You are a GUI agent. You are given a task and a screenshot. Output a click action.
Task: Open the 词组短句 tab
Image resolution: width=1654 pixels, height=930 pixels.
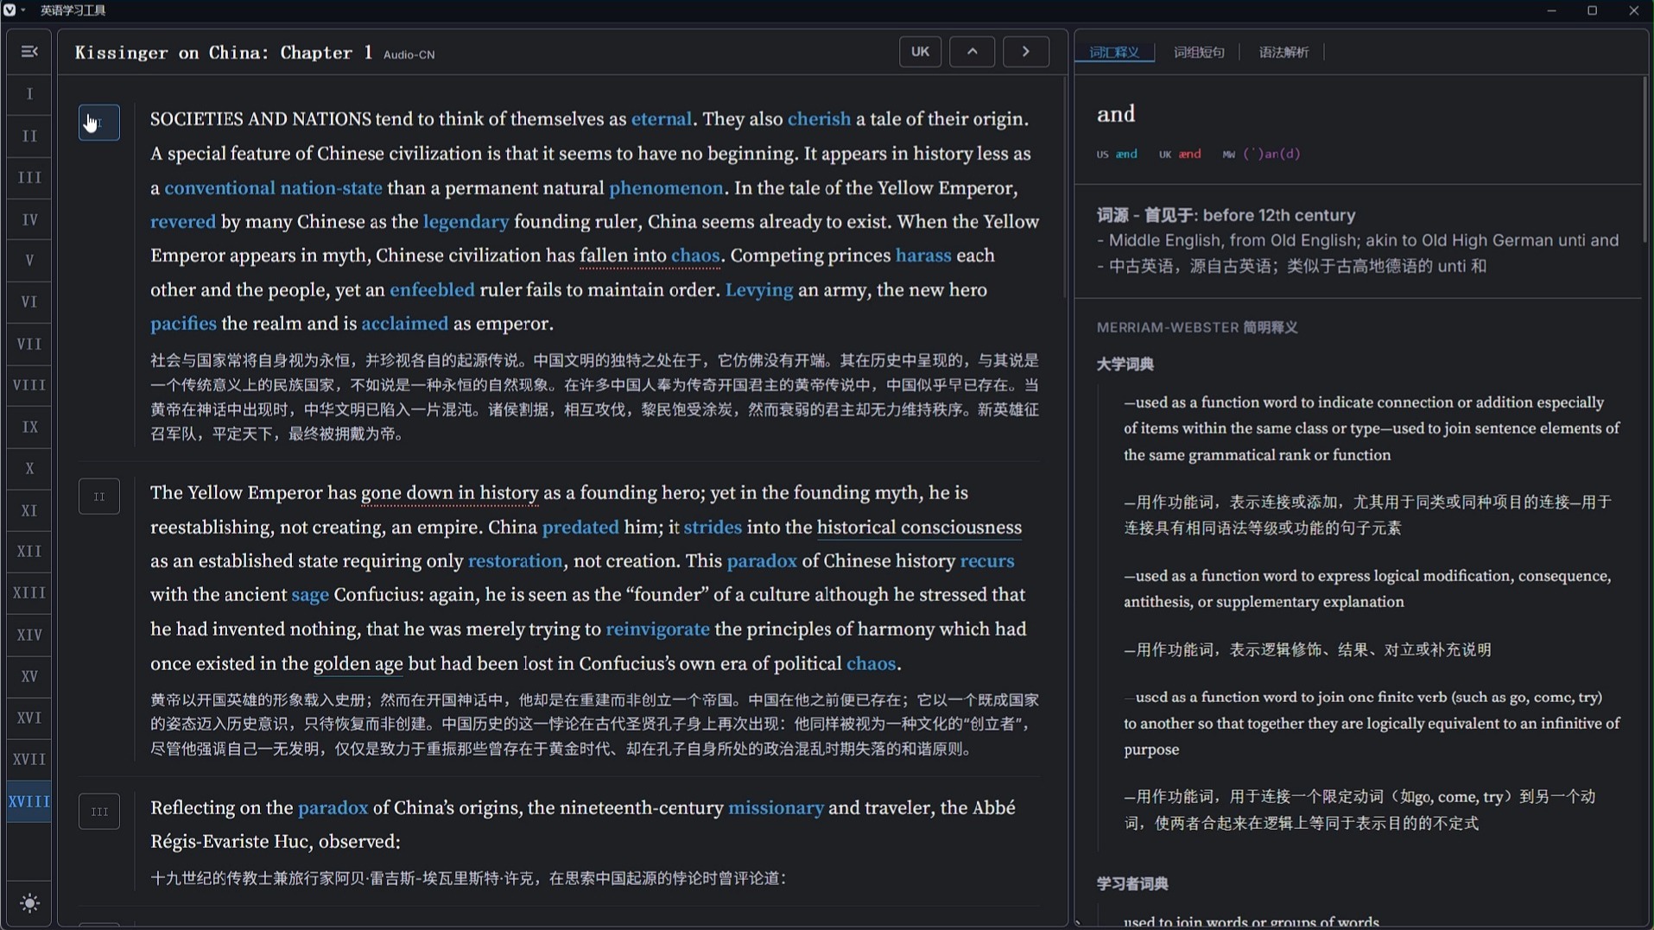1199,53
